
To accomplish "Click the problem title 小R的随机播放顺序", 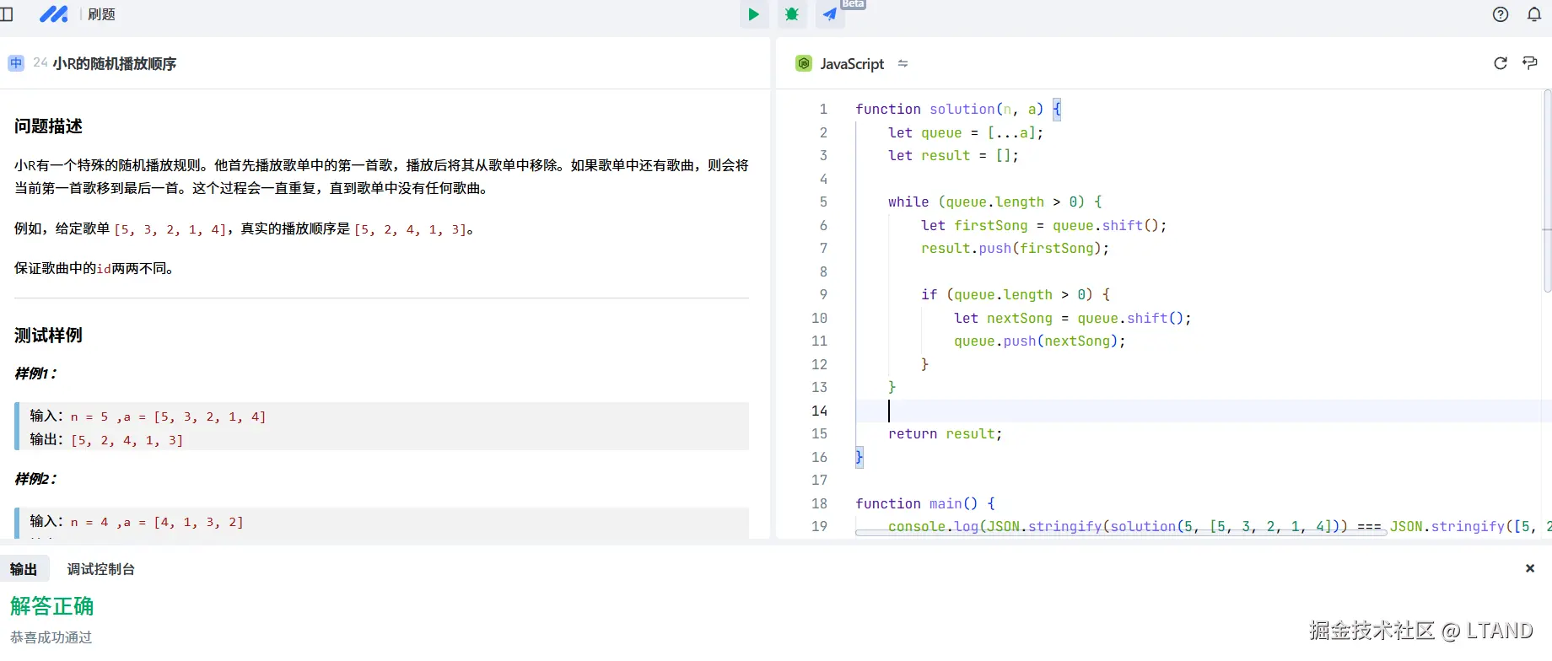I will 115,63.
